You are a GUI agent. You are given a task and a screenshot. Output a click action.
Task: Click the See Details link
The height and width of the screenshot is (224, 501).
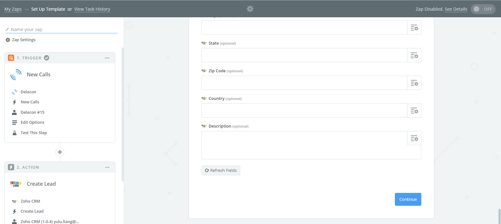[x=456, y=9]
